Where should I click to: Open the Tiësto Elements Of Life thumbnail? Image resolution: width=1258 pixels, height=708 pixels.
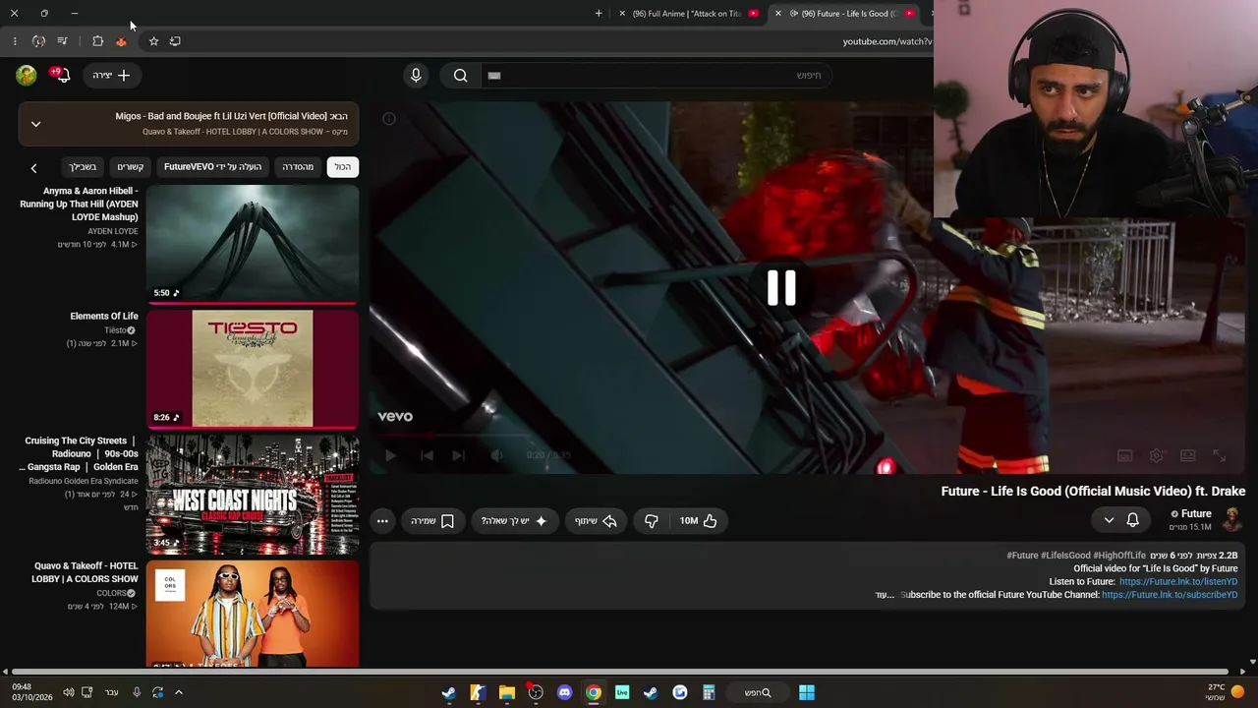(253, 369)
